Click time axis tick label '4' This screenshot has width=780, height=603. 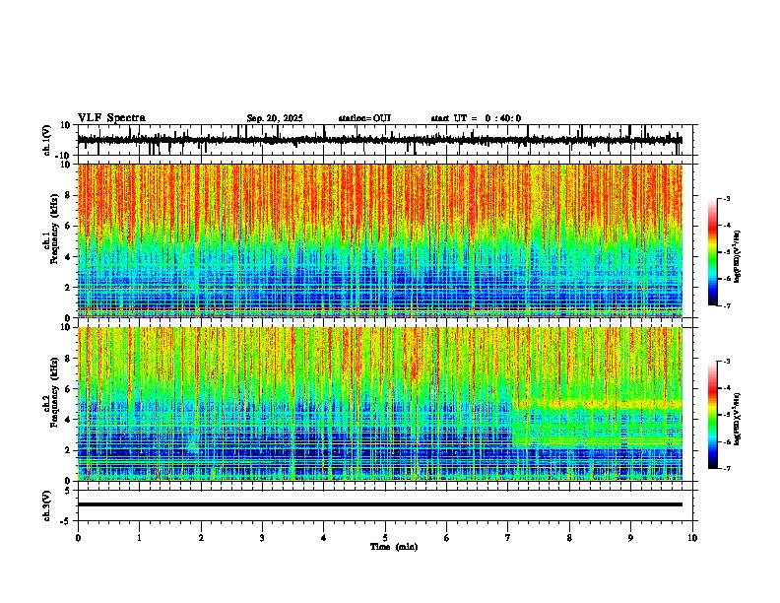tap(324, 538)
